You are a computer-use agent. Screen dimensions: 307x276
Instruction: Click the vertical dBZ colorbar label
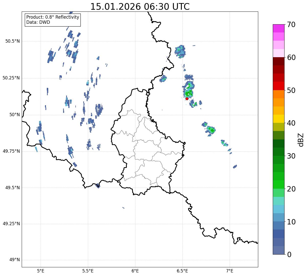coord(301,140)
